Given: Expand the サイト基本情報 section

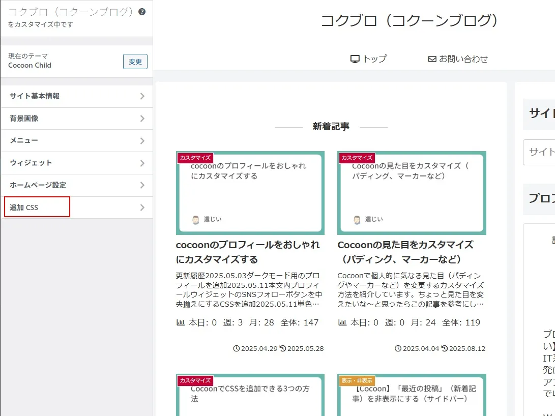Looking at the screenshot, I should click(76, 96).
